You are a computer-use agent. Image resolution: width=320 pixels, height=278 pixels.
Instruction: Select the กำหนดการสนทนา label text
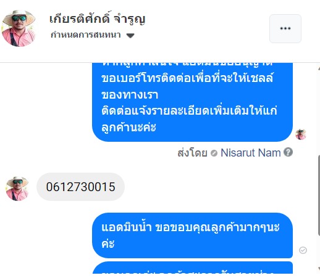tap(86, 35)
